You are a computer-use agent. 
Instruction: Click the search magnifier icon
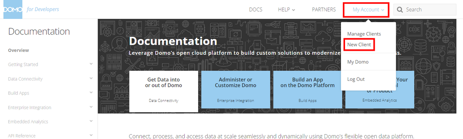(x=400, y=10)
